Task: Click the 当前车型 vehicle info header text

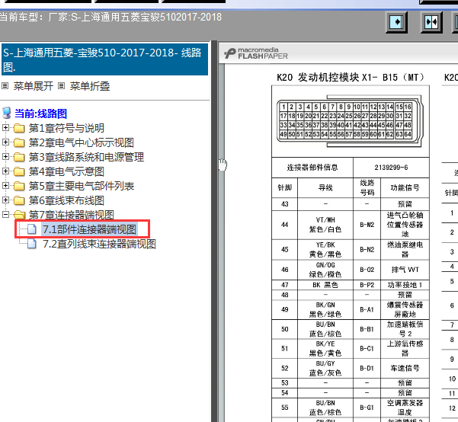Action: [110, 17]
